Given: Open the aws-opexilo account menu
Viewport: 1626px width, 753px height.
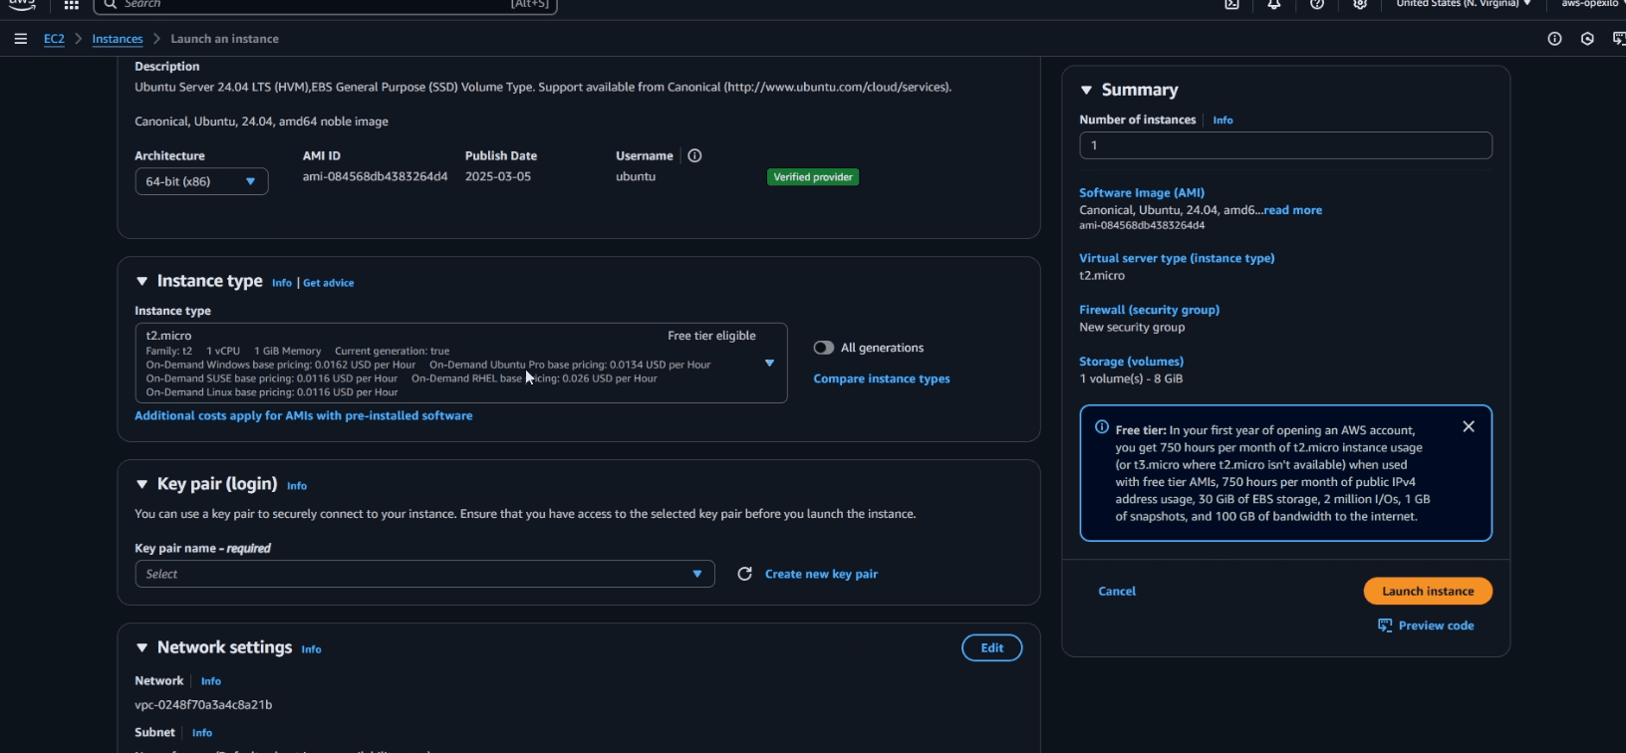Looking at the screenshot, I should click(x=1591, y=4).
